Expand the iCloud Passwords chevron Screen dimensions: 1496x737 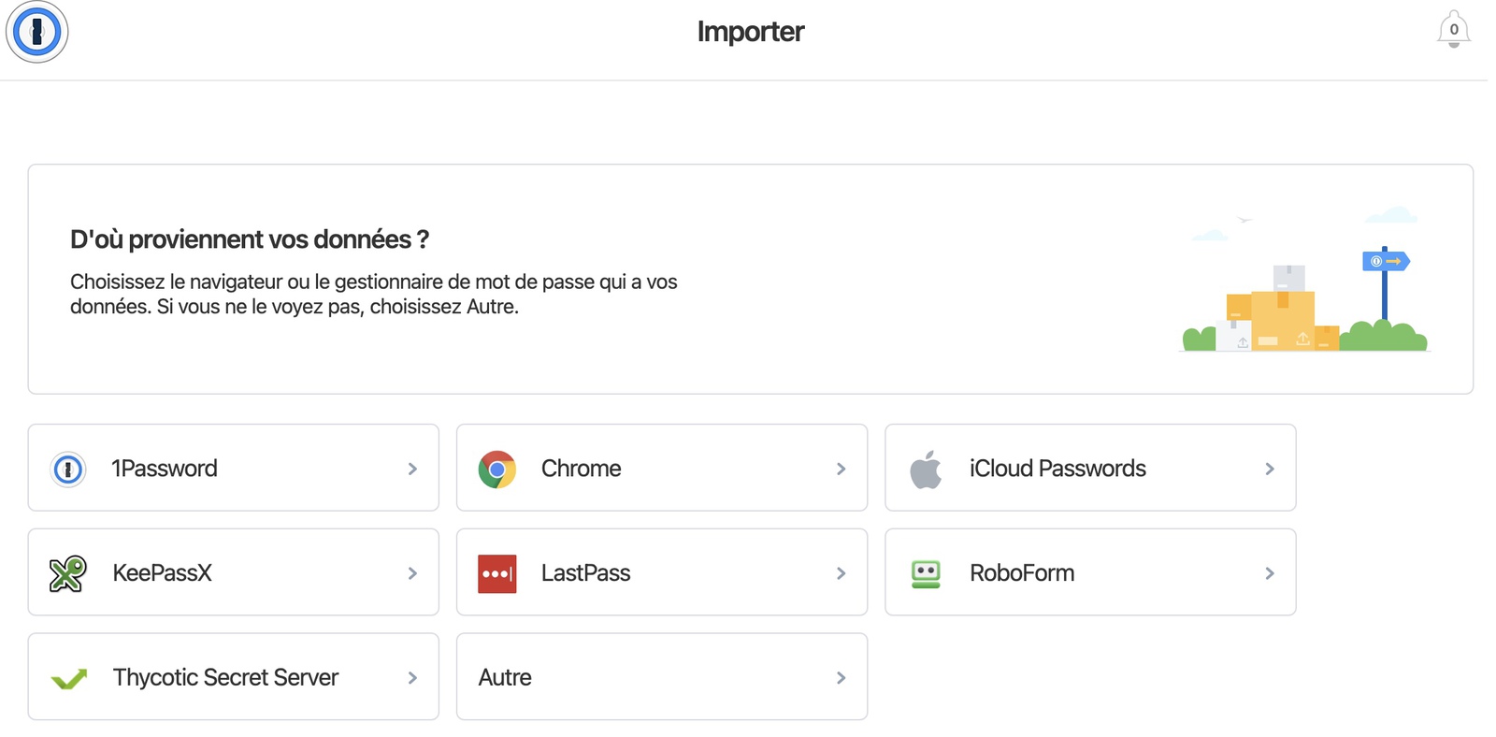[x=1269, y=469]
